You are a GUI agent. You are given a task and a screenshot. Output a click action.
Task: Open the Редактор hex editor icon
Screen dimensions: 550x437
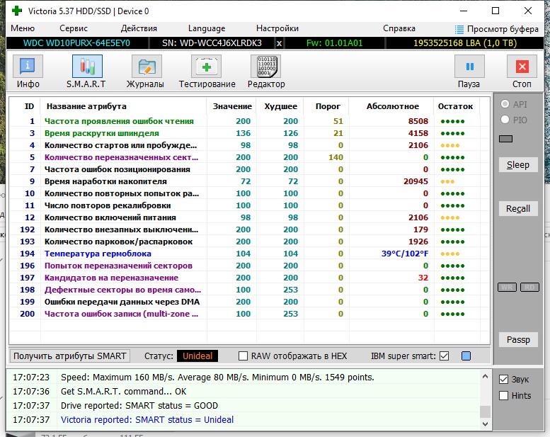(266, 67)
